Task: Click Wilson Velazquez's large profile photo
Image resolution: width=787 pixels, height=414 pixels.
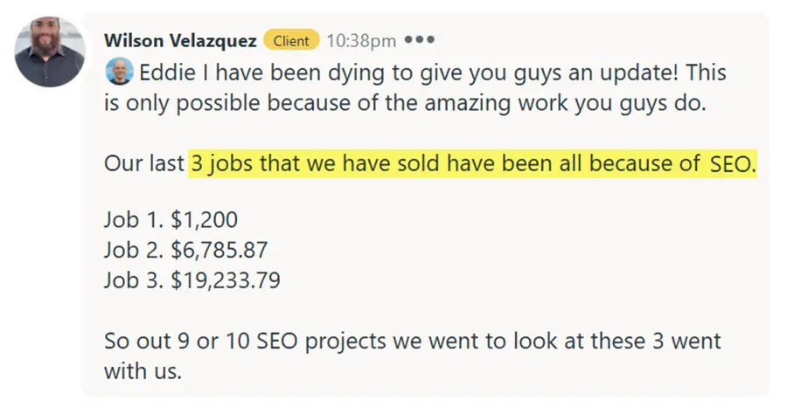Action: [49, 52]
